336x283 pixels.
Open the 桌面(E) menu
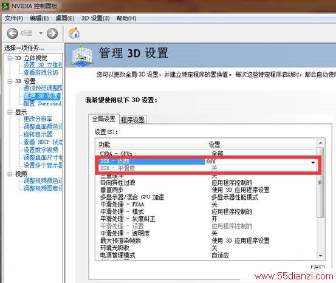65,18
